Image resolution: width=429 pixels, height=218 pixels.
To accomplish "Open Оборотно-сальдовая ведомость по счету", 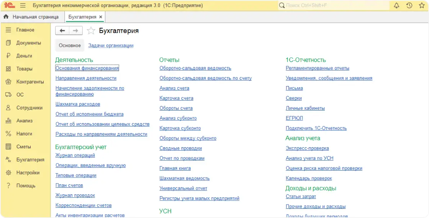I will [205, 78].
